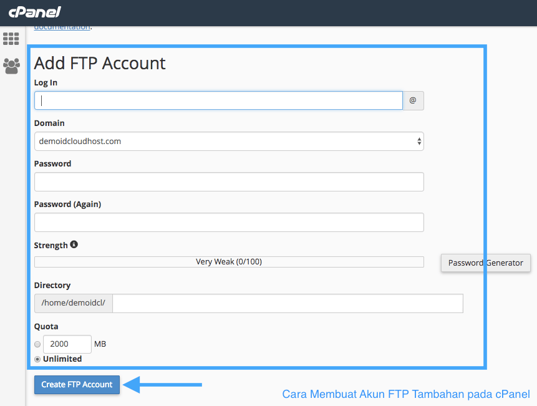Open the Password Generator
Image resolution: width=537 pixels, height=406 pixels.
pyautogui.click(x=485, y=263)
